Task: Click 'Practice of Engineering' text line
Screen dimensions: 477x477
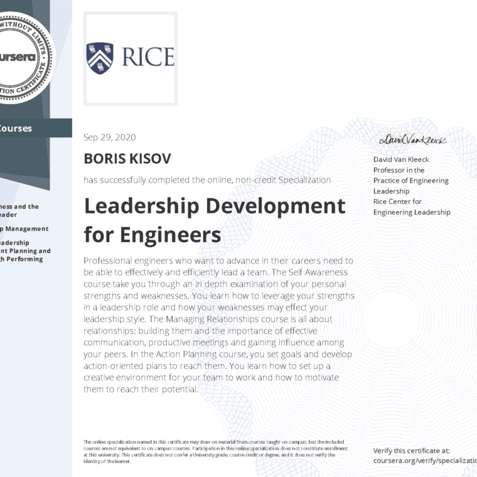Action: (x=410, y=181)
